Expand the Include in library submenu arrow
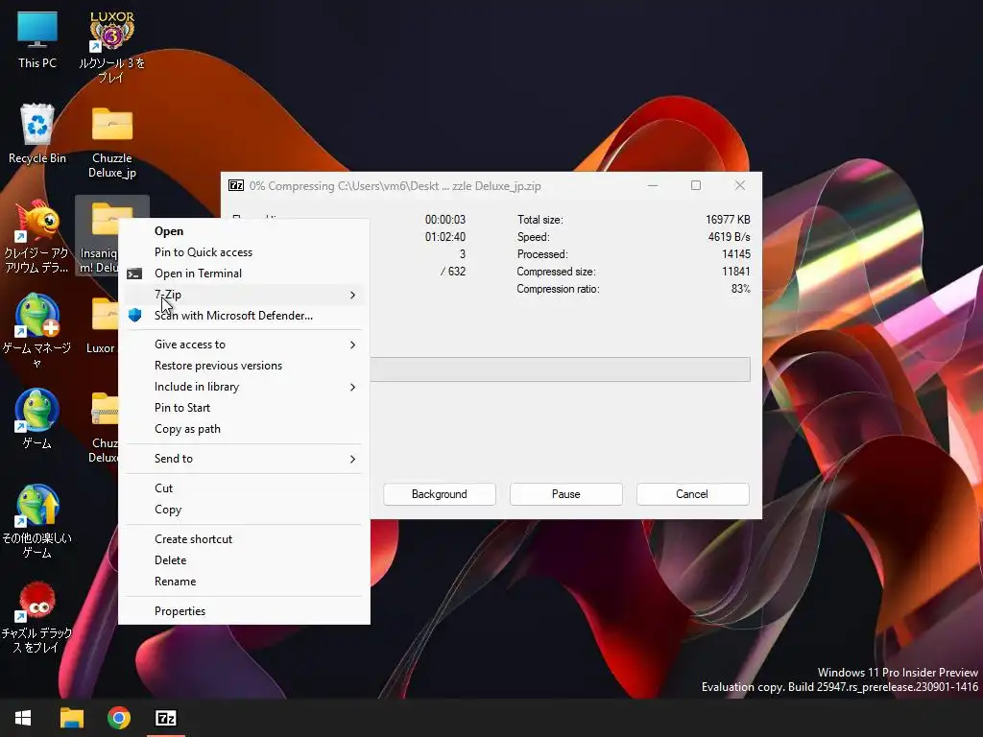This screenshot has height=737, width=983. pos(352,387)
